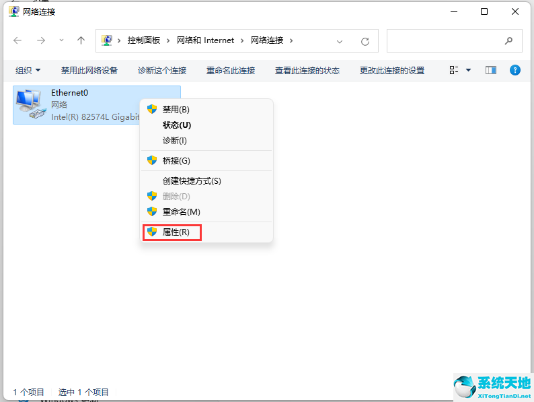Expand the view options dropdown arrow

[468, 70]
